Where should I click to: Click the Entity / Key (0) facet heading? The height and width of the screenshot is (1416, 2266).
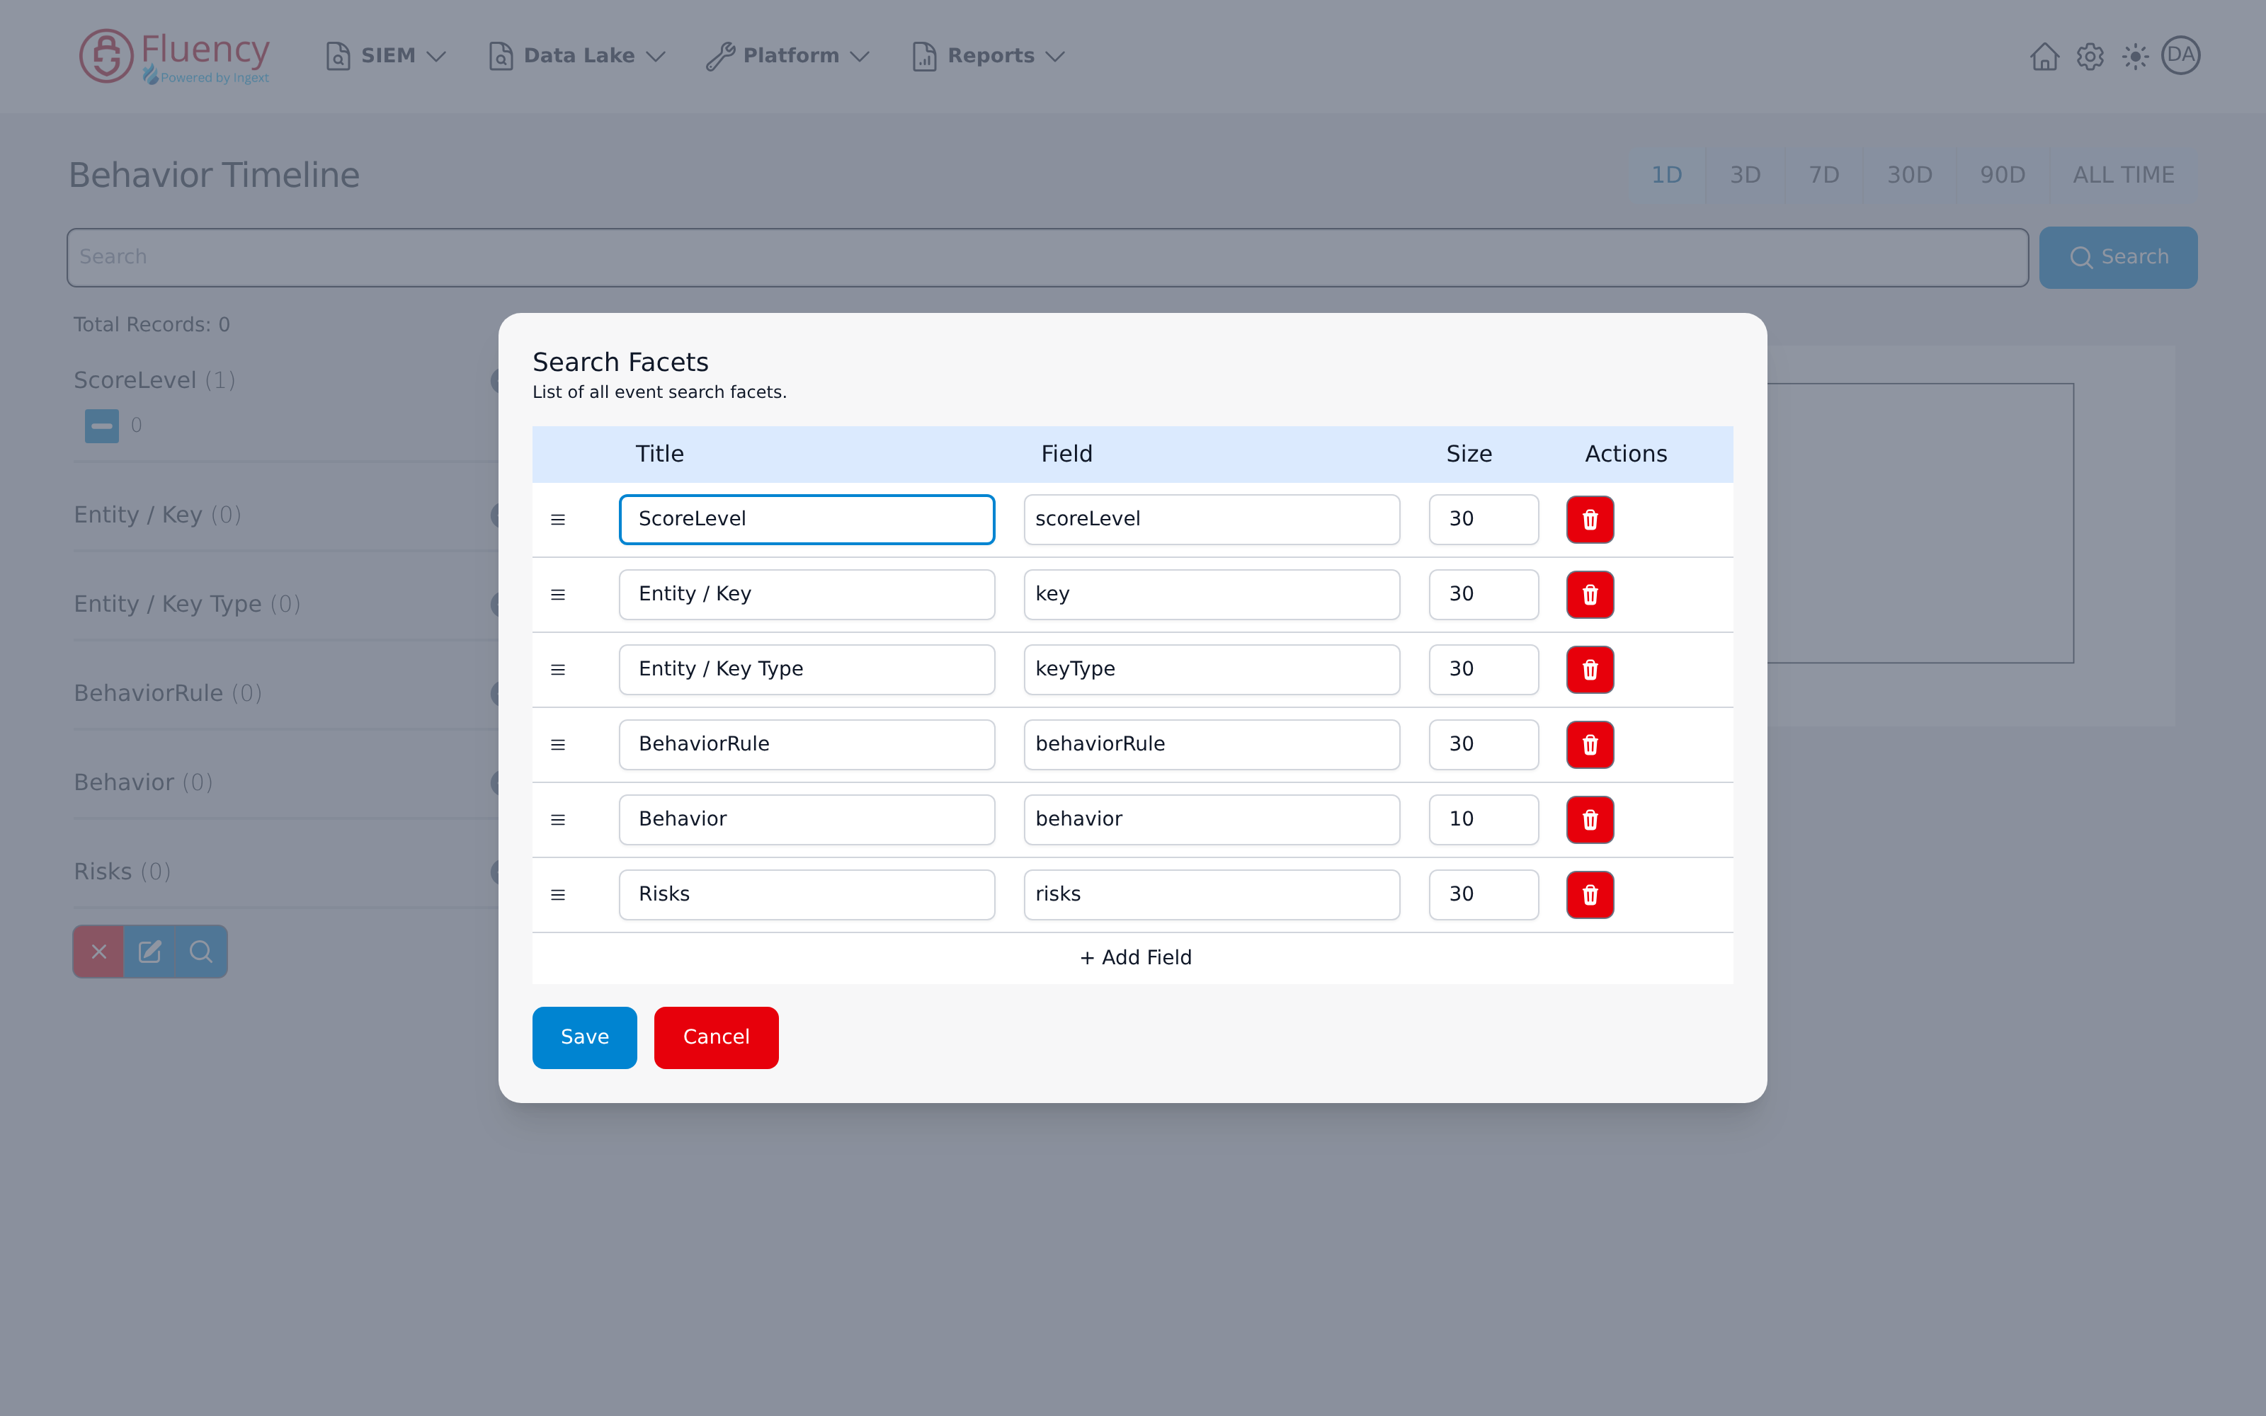157,515
